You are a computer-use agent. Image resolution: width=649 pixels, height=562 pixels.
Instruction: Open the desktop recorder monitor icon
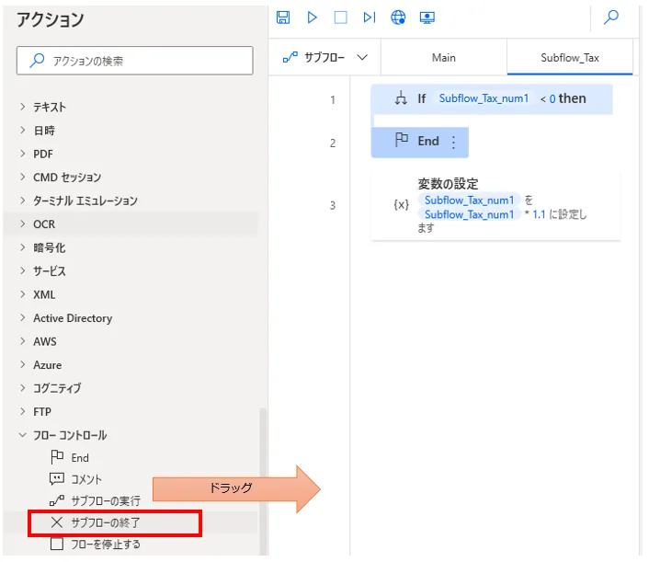pyautogui.click(x=427, y=17)
